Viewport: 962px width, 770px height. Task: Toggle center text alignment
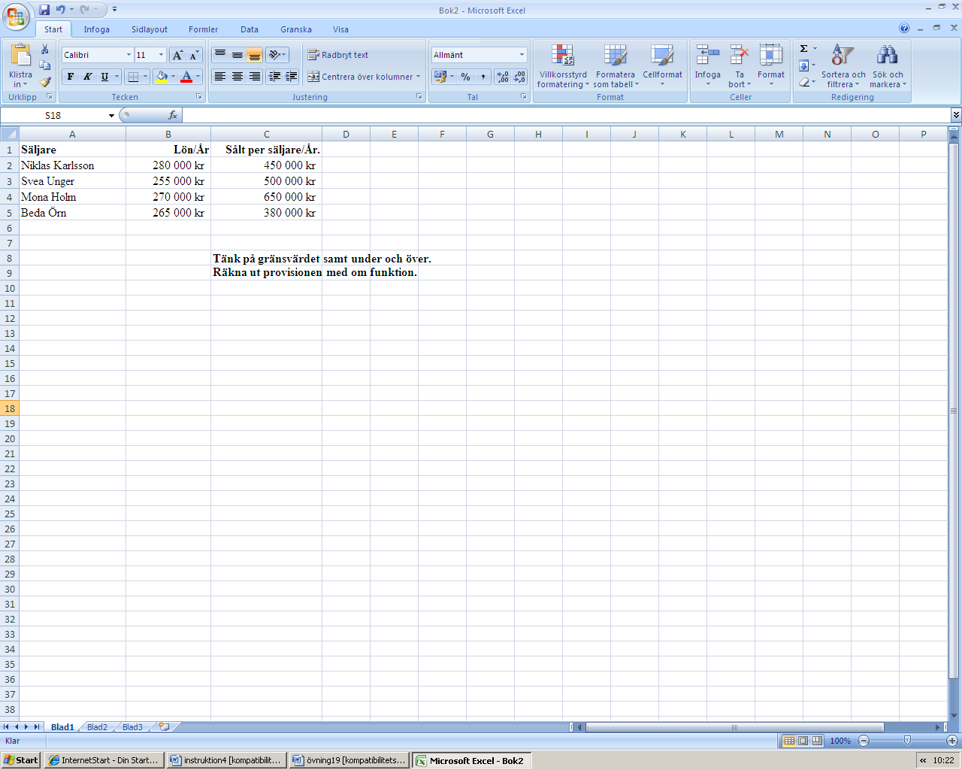(x=237, y=77)
